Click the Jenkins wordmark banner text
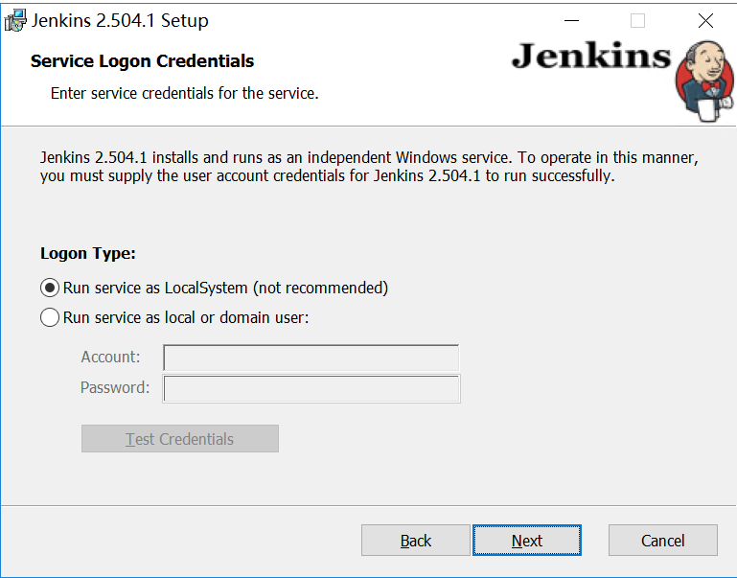Image resolution: width=737 pixels, height=578 pixels. pos(591,56)
